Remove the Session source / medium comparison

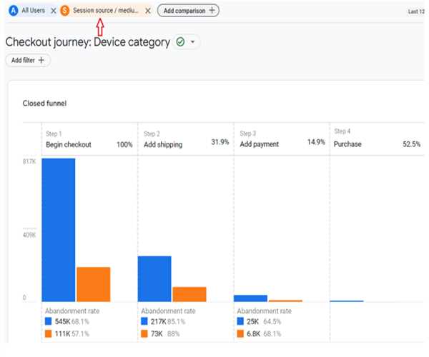148,11
